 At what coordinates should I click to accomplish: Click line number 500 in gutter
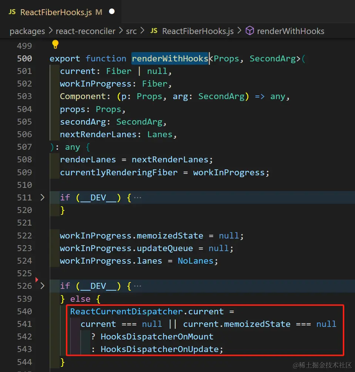(24, 58)
